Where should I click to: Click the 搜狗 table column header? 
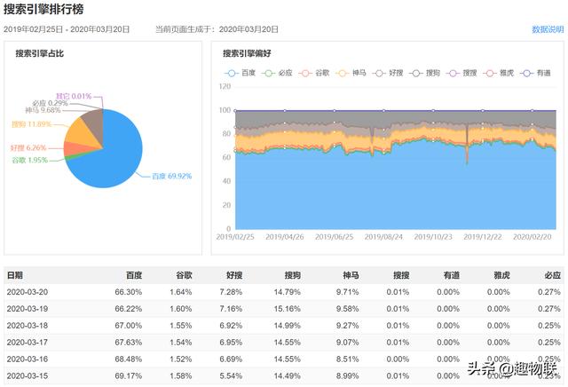point(293,275)
